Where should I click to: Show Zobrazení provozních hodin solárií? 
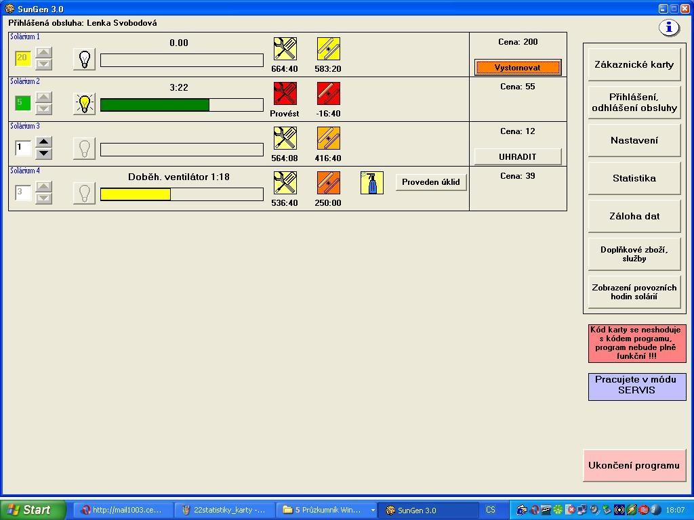634,292
